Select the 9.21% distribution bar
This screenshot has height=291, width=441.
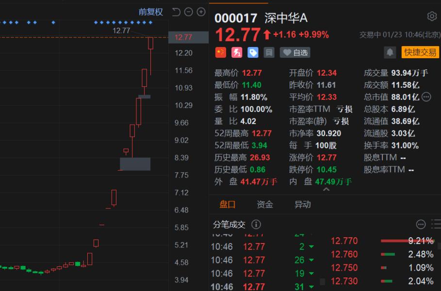pyautogui.click(x=407, y=241)
